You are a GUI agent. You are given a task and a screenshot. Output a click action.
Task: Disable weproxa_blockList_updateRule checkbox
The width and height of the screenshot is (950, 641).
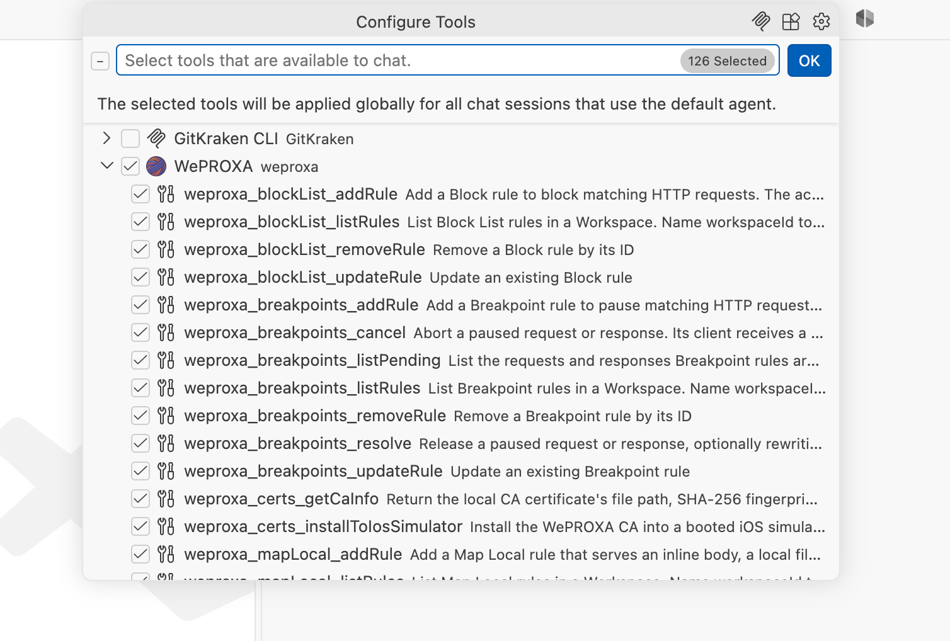(x=140, y=277)
